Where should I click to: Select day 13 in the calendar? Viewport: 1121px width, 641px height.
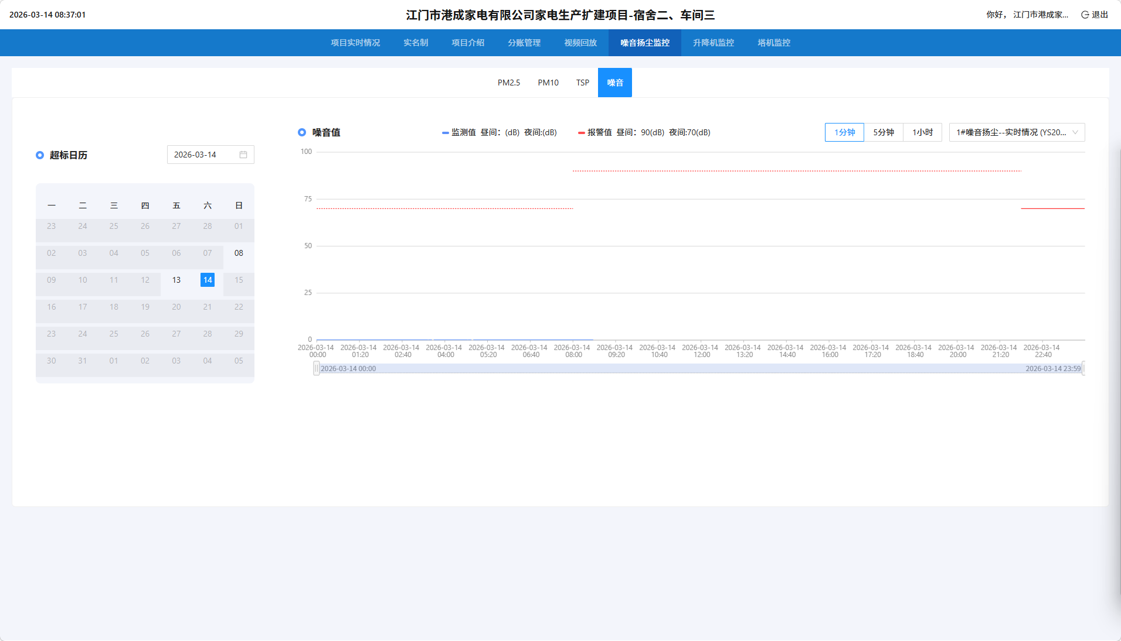pyautogui.click(x=176, y=280)
